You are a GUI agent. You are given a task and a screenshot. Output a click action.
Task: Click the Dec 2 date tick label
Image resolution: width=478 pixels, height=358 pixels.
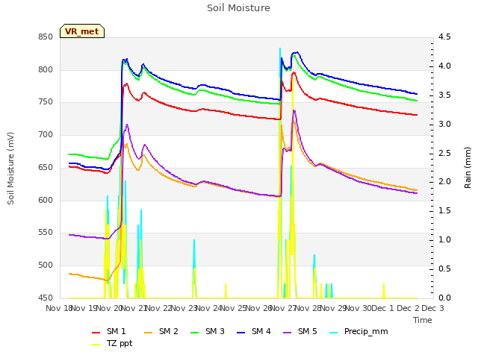tap(408, 308)
